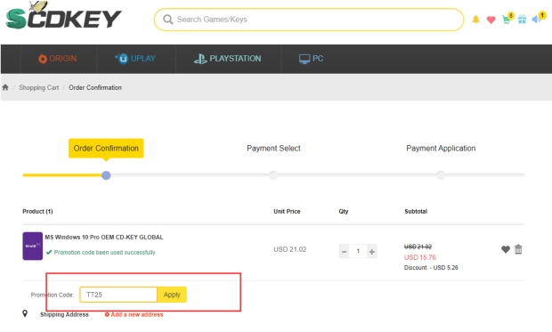552x332 pixels.
Task: Remove product using the trash icon
Action: click(518, 249)
